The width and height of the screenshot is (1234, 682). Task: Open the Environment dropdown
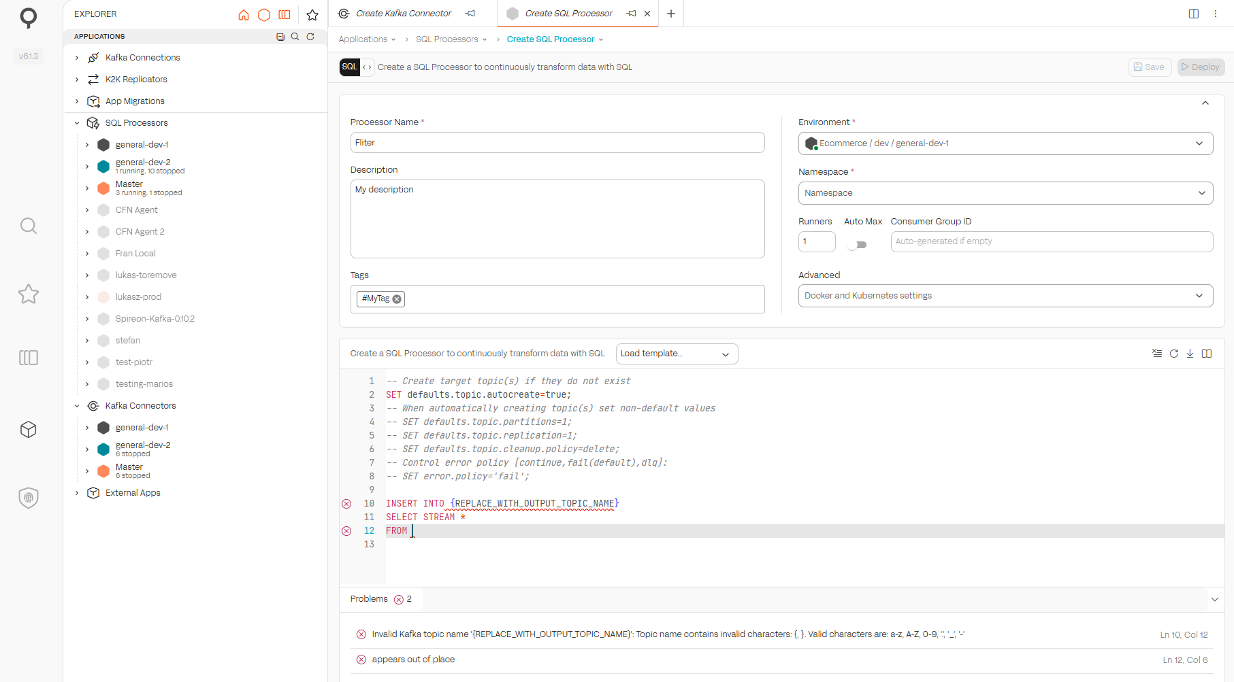[1005, 143]
